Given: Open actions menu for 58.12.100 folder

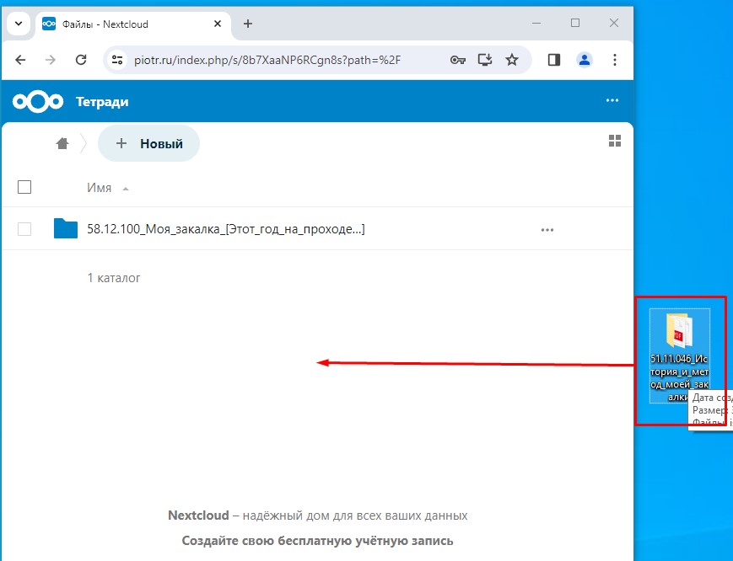Looking at the screenshot, I should click(x=547, y=229).
